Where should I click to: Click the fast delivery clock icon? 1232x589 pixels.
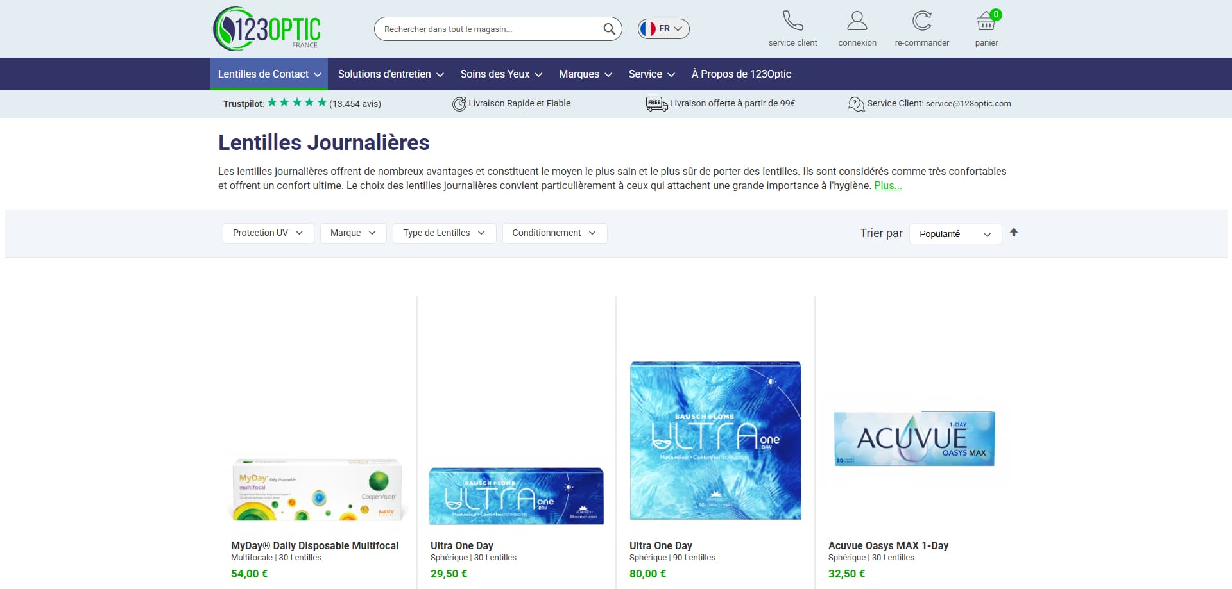(459, 104)
